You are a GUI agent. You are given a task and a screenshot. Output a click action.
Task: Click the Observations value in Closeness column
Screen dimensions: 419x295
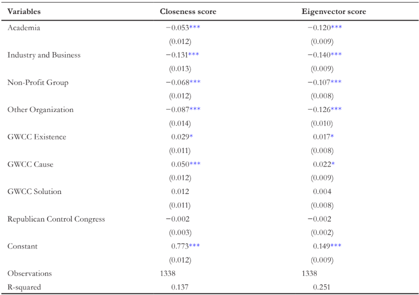pos(167,273)
